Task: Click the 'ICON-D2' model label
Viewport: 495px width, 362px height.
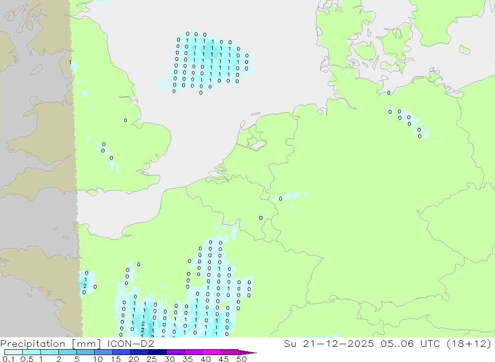Action: [131, 343]
